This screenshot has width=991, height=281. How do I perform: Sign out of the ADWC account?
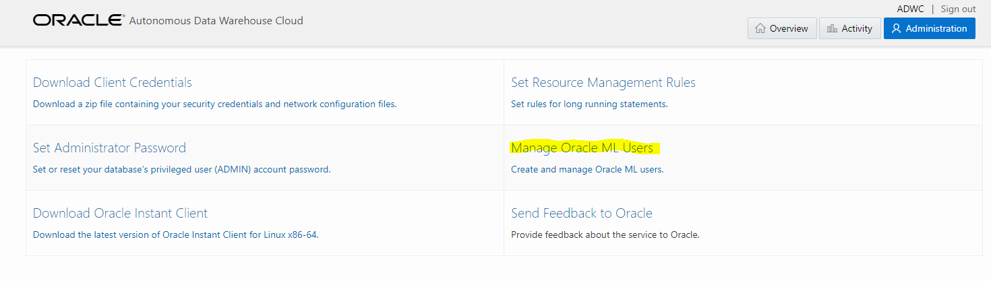pos(958,9)
